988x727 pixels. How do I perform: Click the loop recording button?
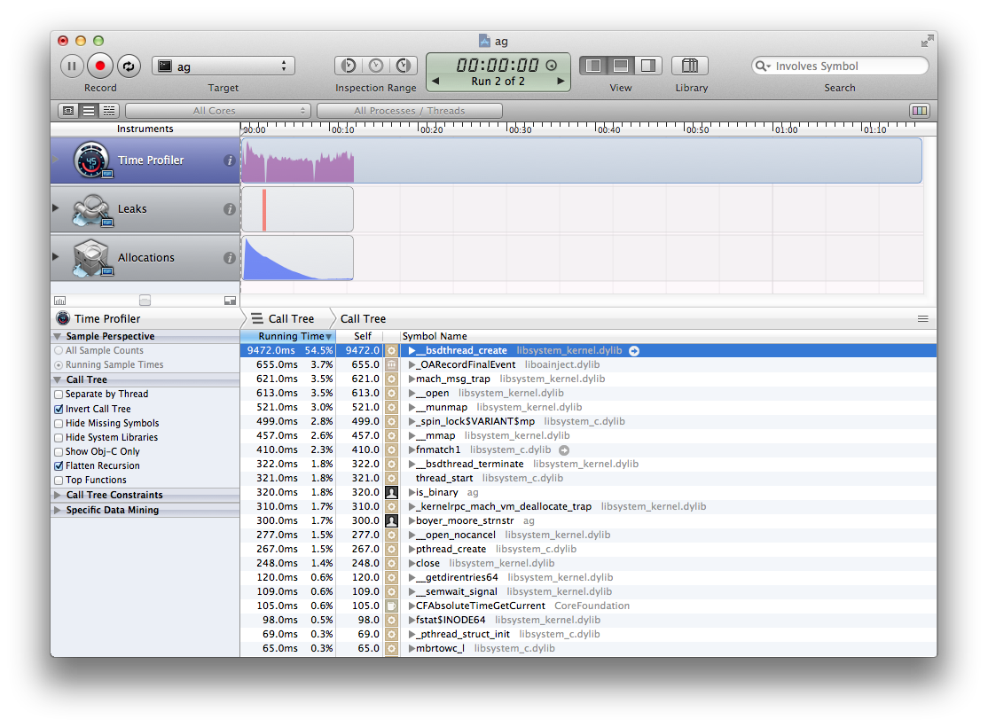tap(129, 66)
